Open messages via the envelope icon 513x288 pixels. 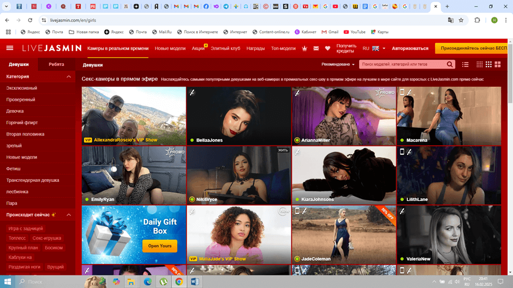point(316,48)
